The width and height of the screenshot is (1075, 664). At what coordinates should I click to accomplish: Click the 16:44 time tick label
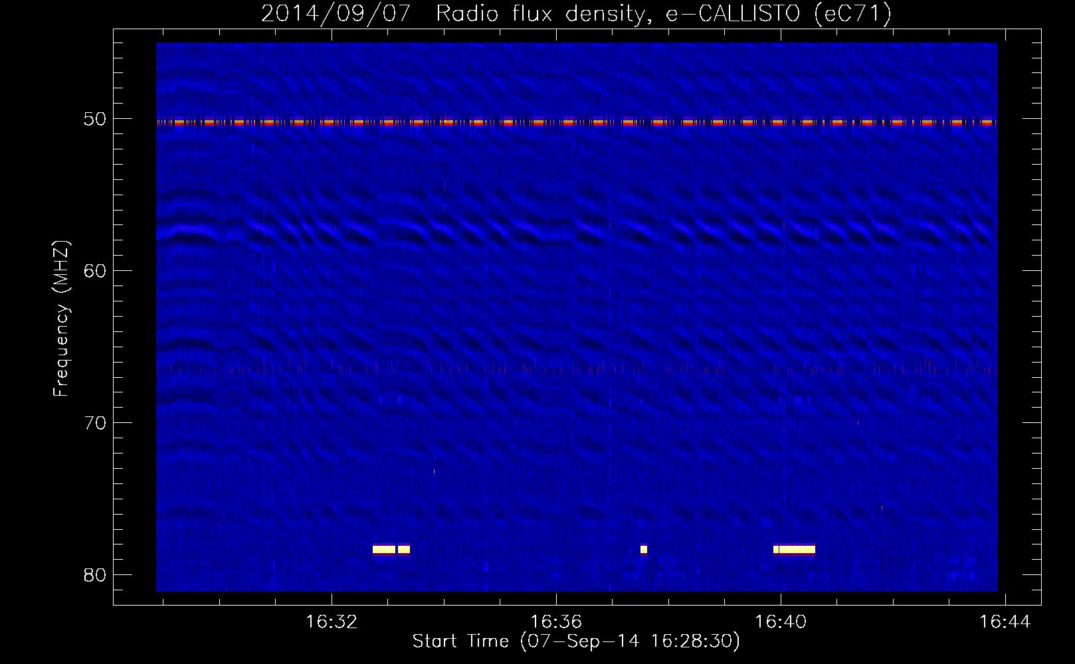coord(1005,622)
